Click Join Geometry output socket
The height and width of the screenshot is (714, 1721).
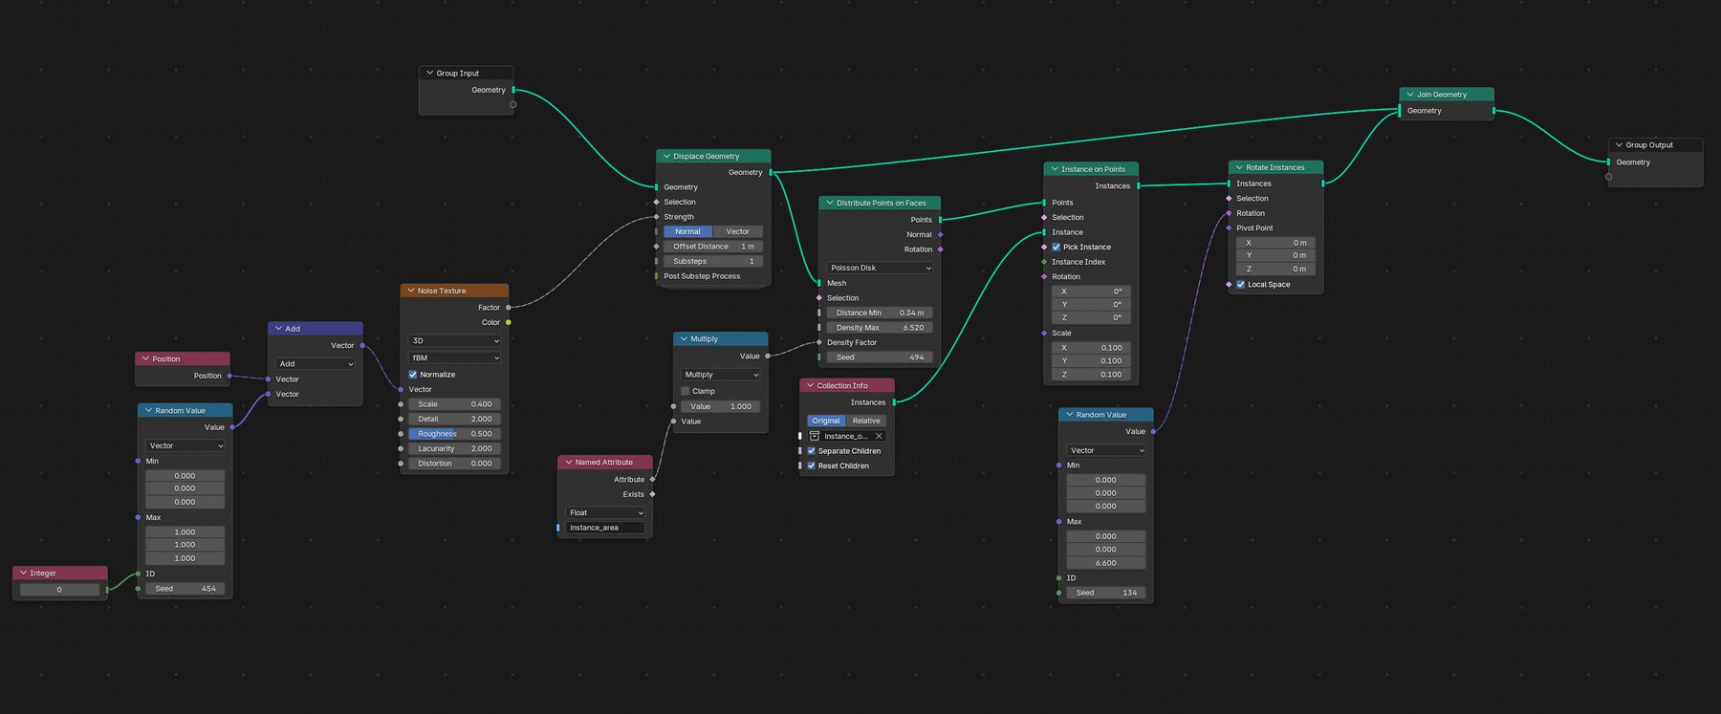[x=1494, y=111]
